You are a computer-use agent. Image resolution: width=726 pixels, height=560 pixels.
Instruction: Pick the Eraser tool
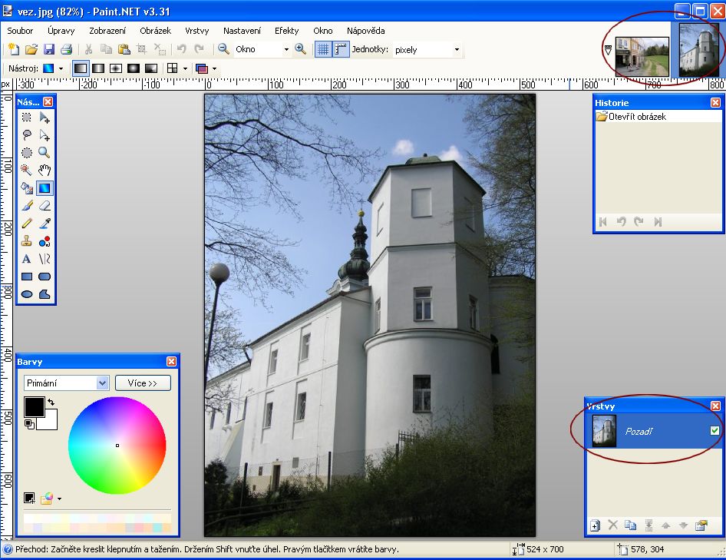point(45,205)
